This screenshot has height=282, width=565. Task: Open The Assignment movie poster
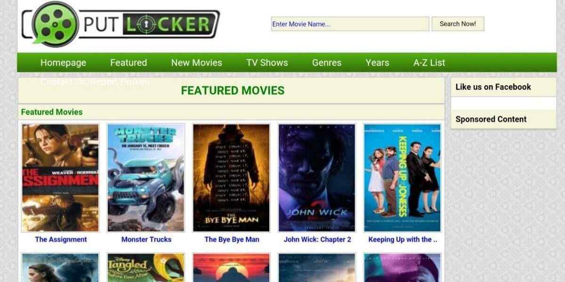tap(60, 178)
